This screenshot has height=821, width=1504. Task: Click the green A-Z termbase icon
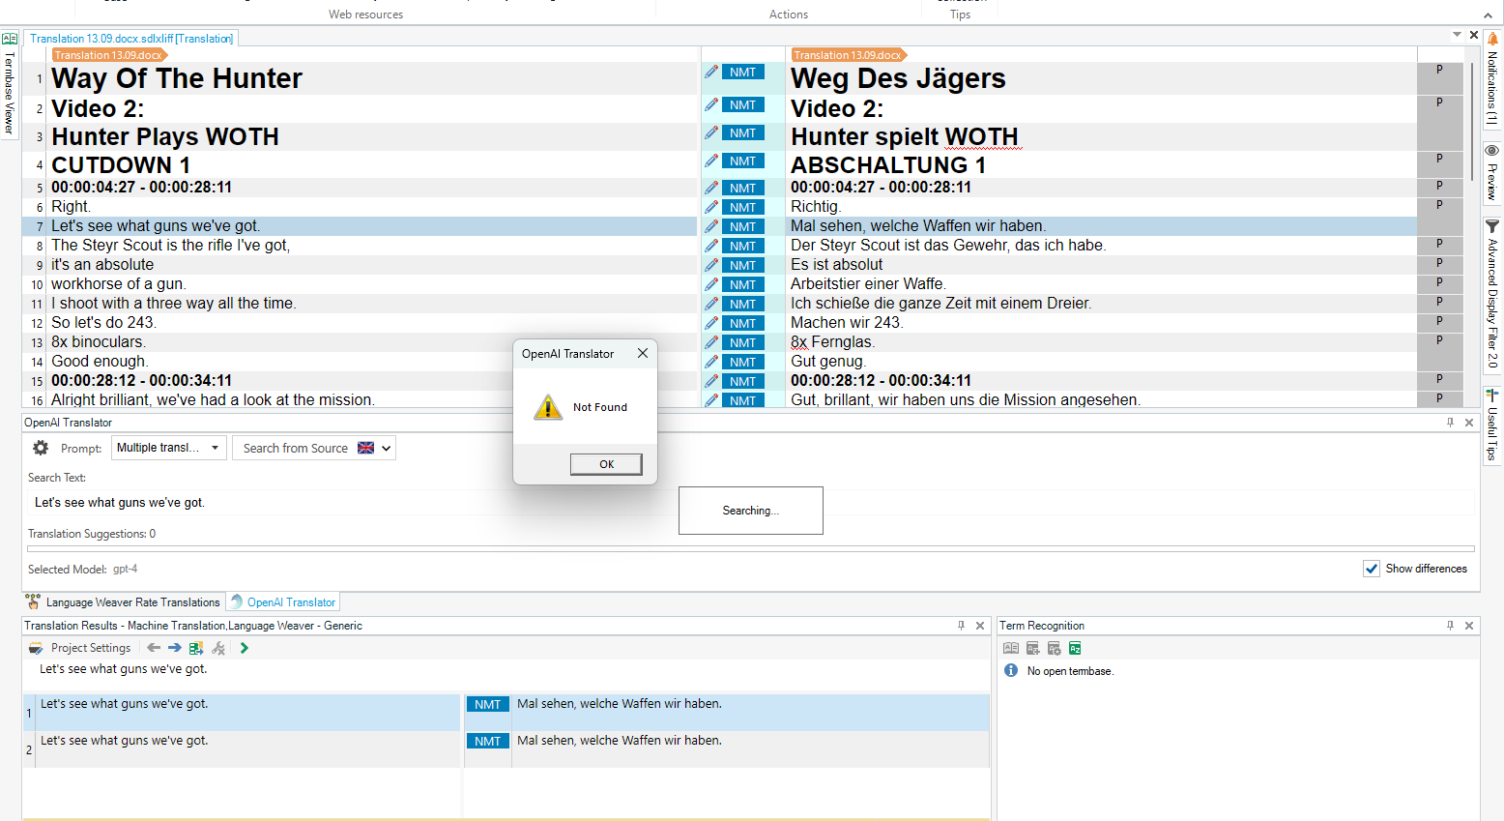[x=1075, y=649]
